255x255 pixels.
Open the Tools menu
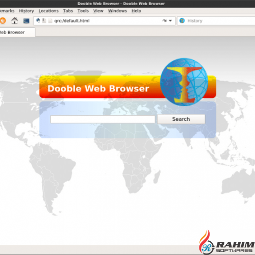click(83, 11)
